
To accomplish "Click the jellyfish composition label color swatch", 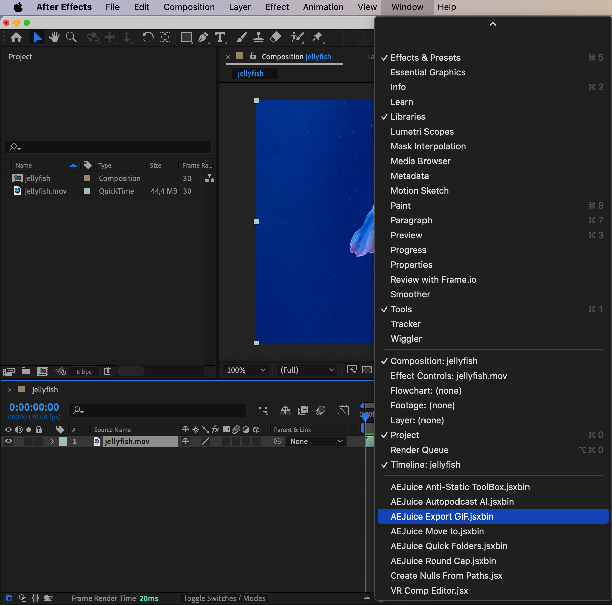I will click(x=87, y=178).
